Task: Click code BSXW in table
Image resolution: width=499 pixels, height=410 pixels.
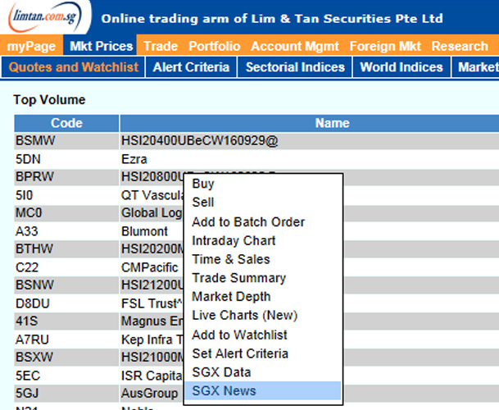Action: [x=34, y=357]
